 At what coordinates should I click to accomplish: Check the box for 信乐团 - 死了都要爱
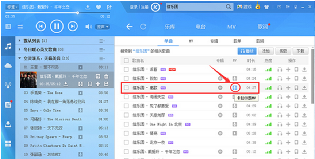tap(126, 106)
